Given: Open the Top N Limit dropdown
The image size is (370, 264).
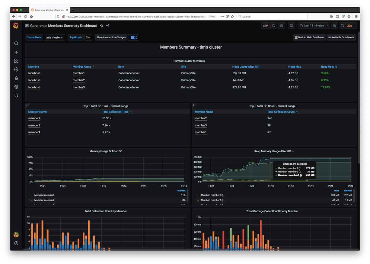Looking at the screenshot, I should click(x=88, y=37).
